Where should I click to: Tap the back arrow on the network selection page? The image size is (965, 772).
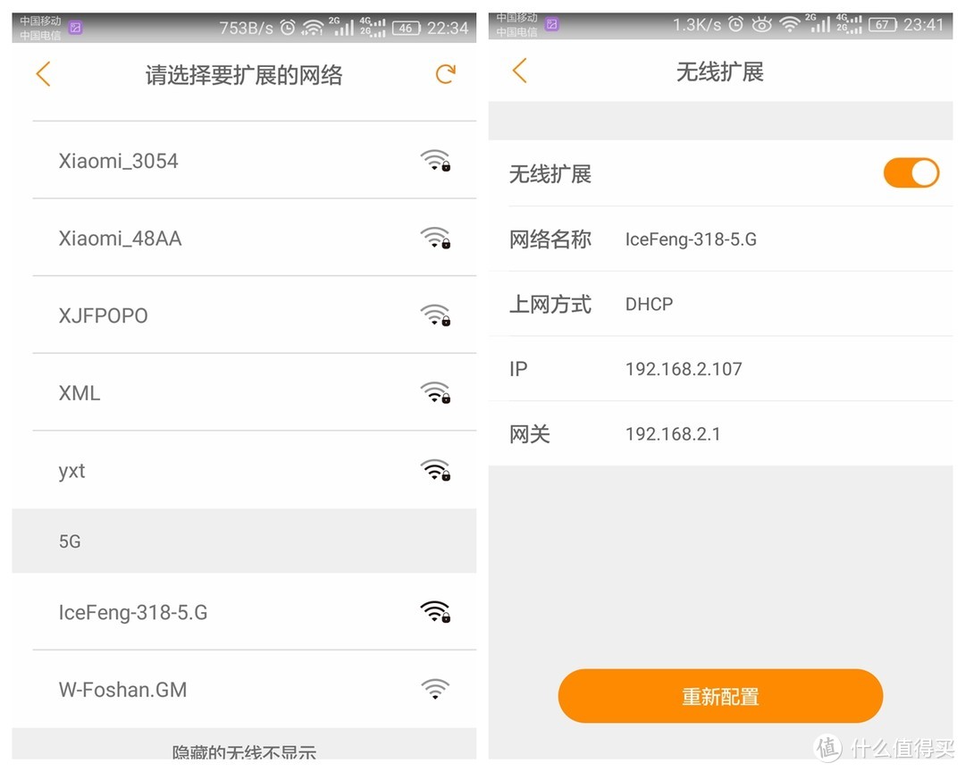[x=42, y=74]
